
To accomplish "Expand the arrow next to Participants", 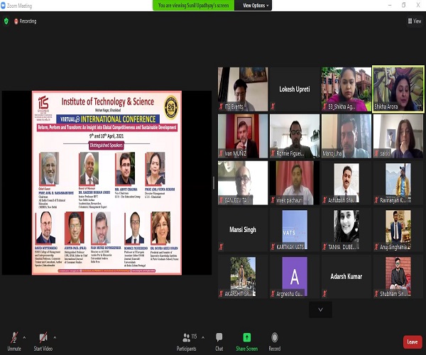I will tap(203, 338).
